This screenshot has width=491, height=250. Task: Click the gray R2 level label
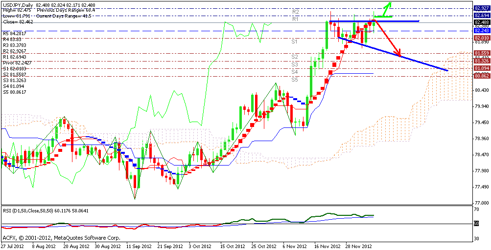296,11
